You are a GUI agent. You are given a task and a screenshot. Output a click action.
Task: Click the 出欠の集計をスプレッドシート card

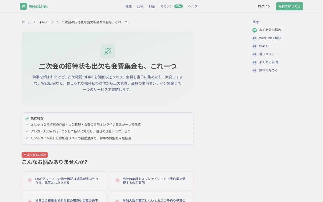click(x=151, y=181)
